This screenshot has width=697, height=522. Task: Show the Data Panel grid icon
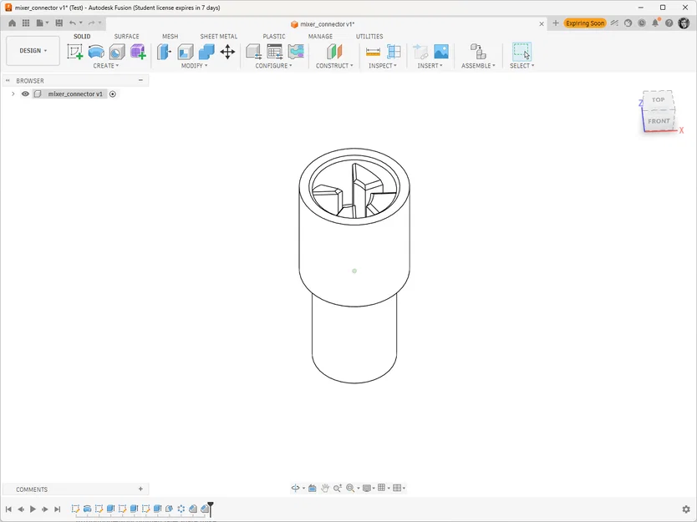coord(26,23)
